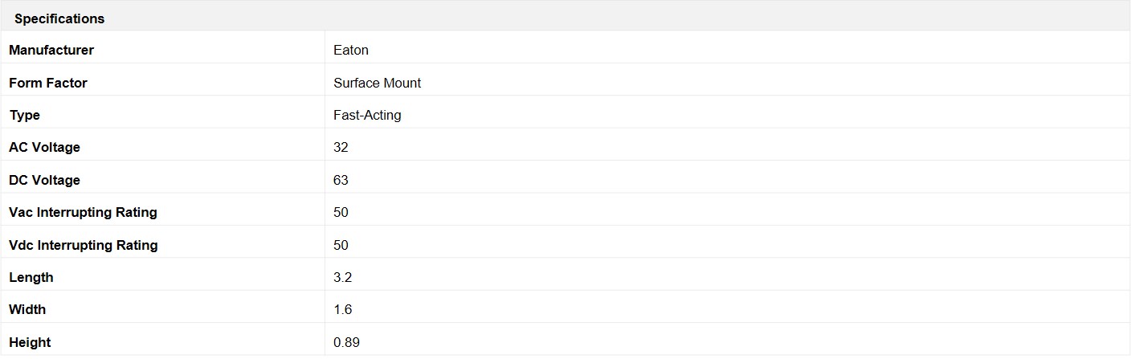Select the Type row label
1131x359 pixels.
pyautogui.click(x=25, y=115)
